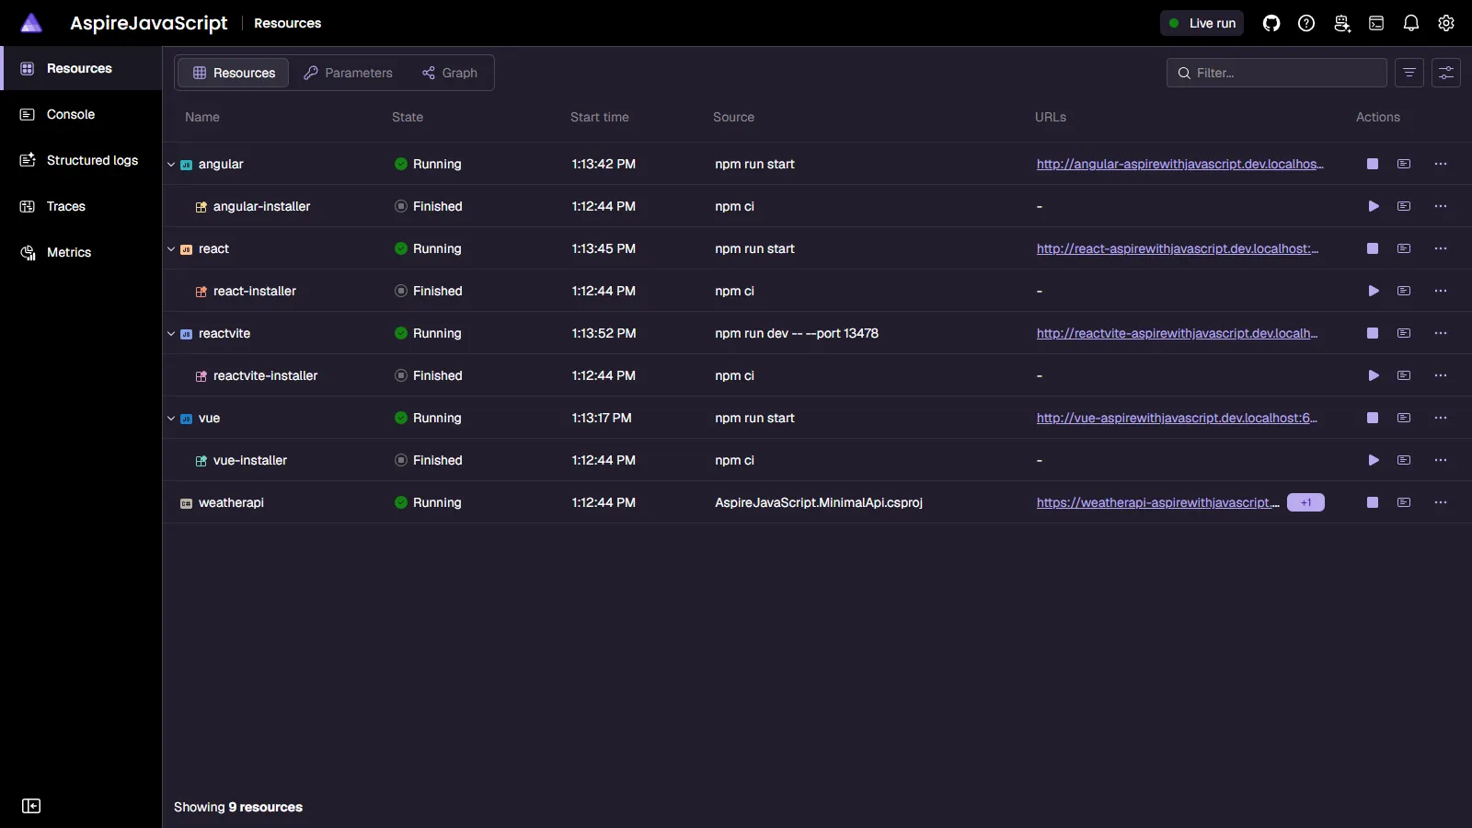Open the weatherapi https URL link
This screenshot has height=828, width=1472.
[1157, 502]
